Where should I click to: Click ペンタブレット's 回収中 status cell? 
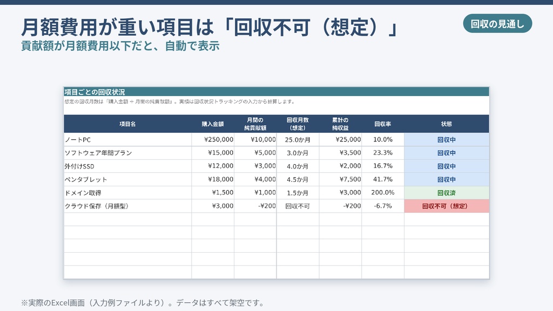447,179
